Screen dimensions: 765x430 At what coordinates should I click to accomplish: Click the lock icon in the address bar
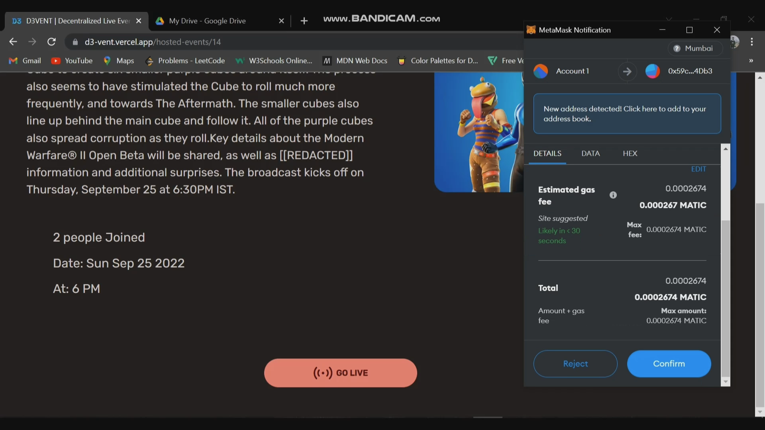(75, 42)
